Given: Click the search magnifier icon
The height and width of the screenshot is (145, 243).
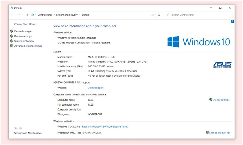Looking at the screenshot, I should (168, 15).
